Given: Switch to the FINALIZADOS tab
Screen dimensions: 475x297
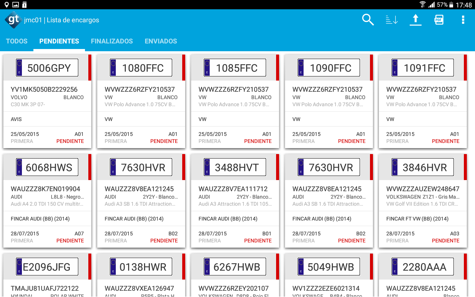Looking at the screenshot, I should (x=112, y=41).
